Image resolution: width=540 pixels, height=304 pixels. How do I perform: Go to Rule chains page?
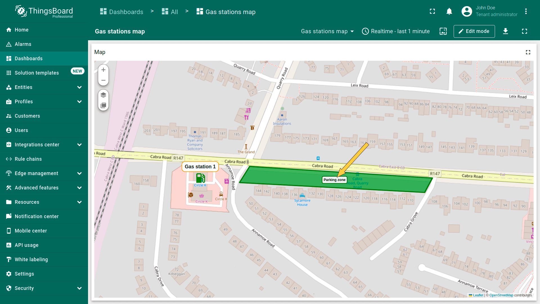pyautogui.click(x=28, y=159)
